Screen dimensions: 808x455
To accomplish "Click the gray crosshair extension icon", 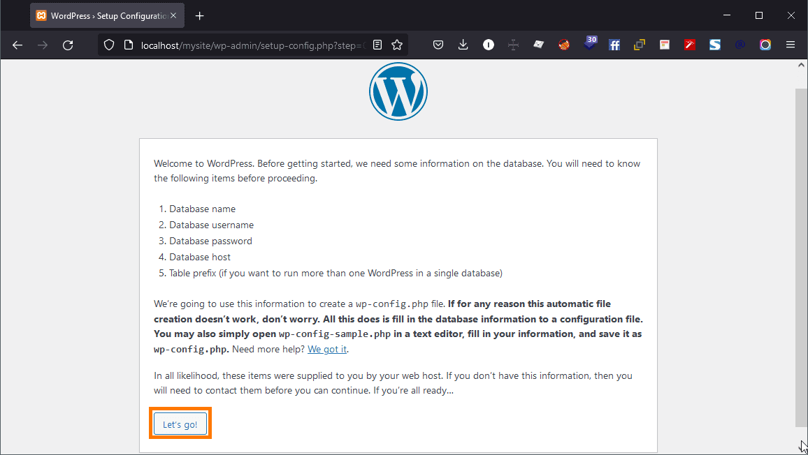I will point(513,45).
